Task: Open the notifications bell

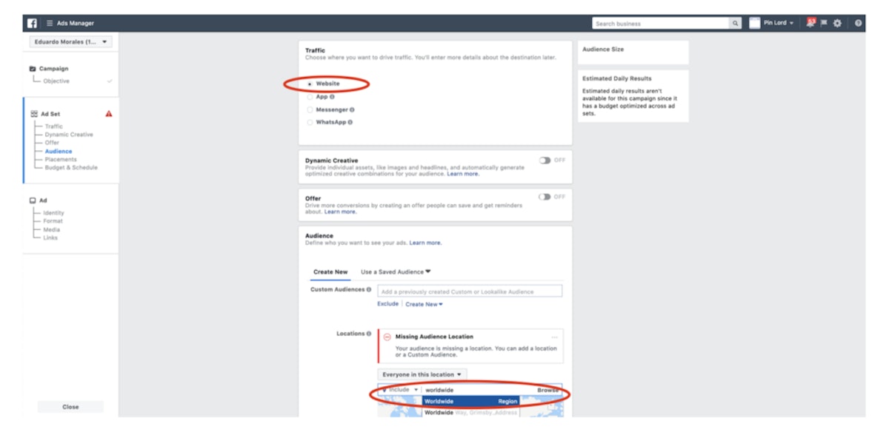Action: (x=811, y=23)
